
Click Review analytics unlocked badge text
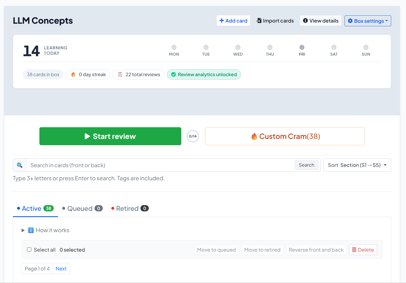(x=207, y=74)
